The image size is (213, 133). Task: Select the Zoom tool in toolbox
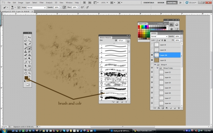click(x=29, y=73)
